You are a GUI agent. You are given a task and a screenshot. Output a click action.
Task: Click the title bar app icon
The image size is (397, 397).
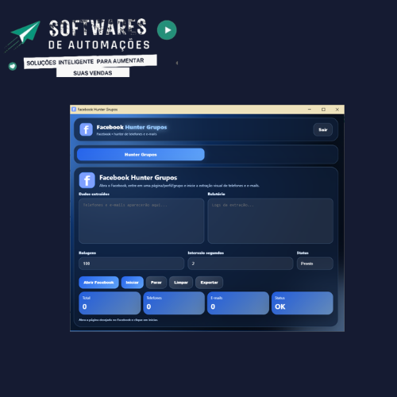(x=74, y=110)
